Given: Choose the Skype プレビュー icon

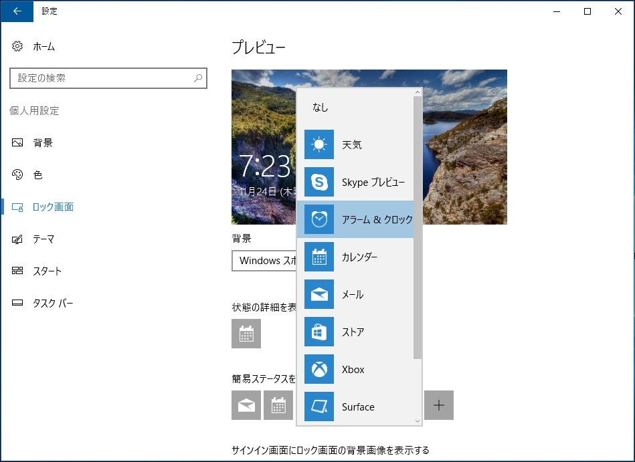Looking at the screenshot, I should point(319,182).
